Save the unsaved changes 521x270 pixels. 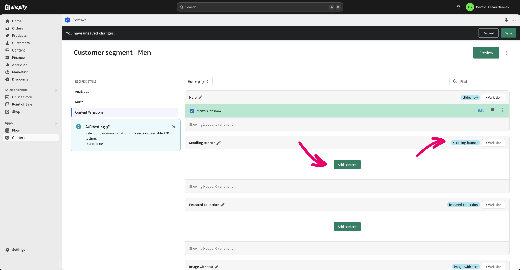click(x=508, y=33)
